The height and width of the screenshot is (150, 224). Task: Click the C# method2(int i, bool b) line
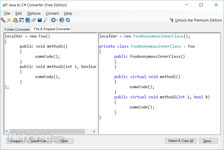pyautogui.click(x=162, y=97)
